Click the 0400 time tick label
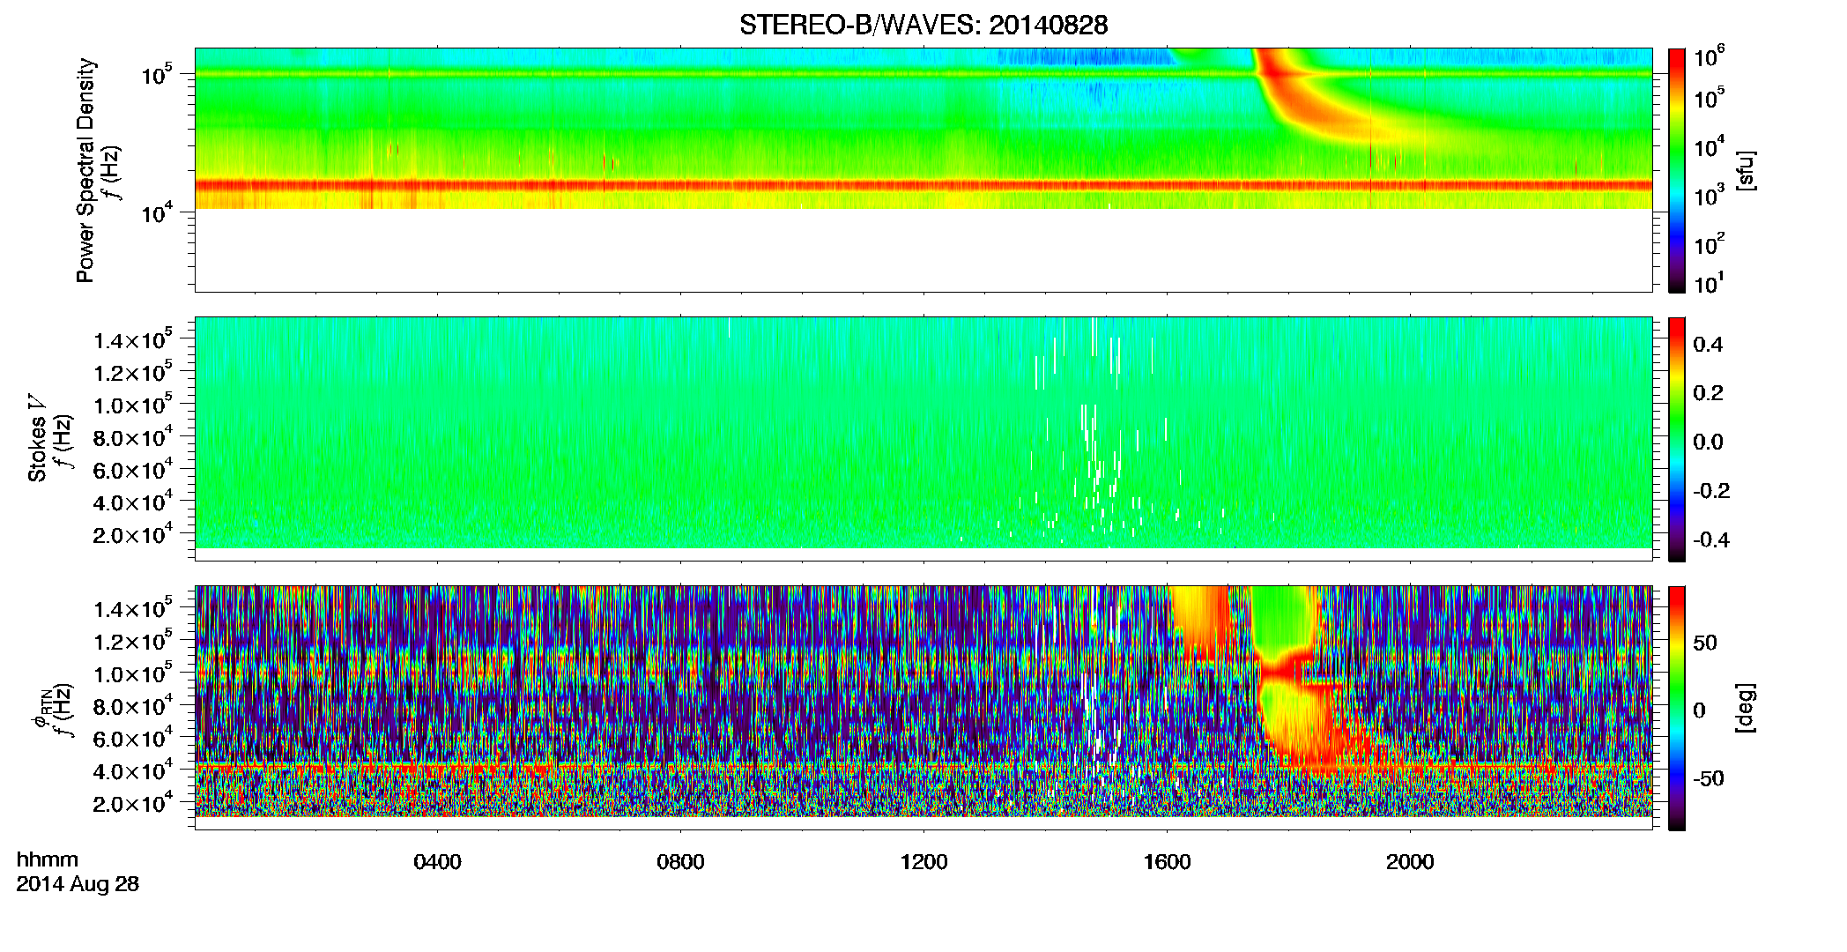 [x=437, y=862]
